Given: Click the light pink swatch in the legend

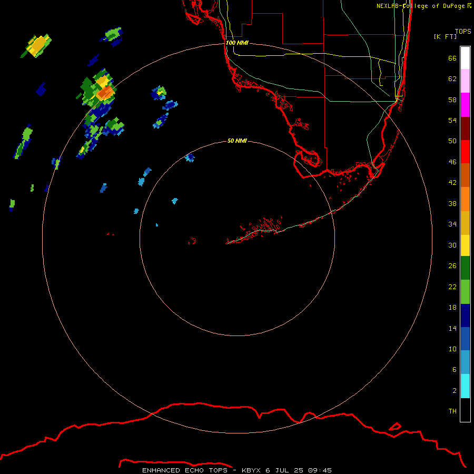Looking at the screenshot, I should (x=465, y=81).
